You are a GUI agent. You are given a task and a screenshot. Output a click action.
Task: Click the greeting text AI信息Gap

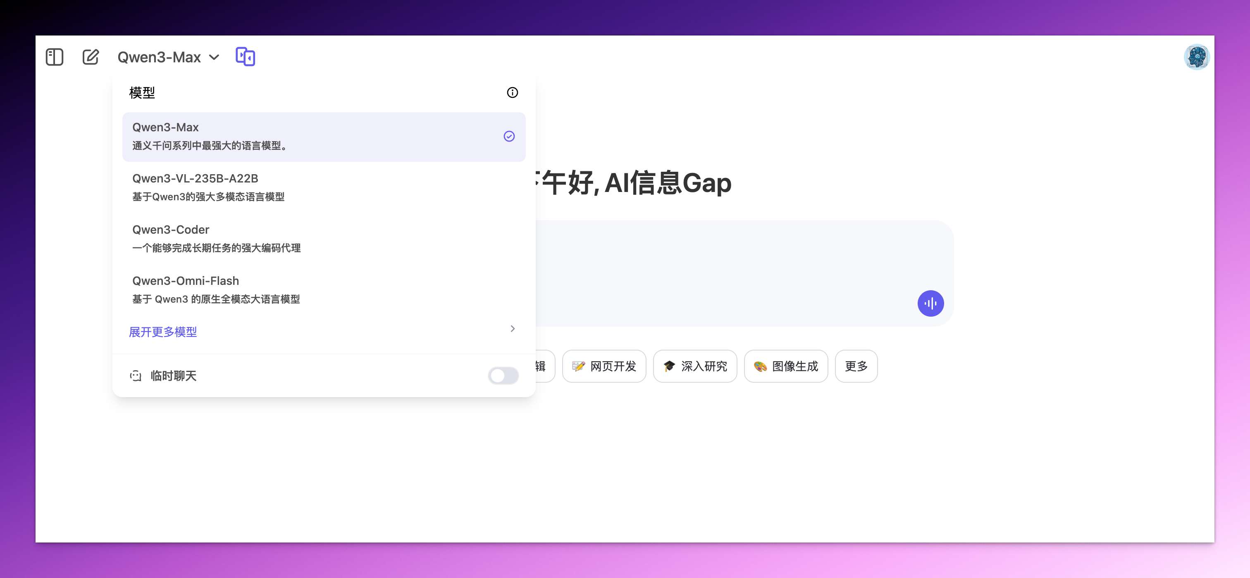[x=668, y=183]
